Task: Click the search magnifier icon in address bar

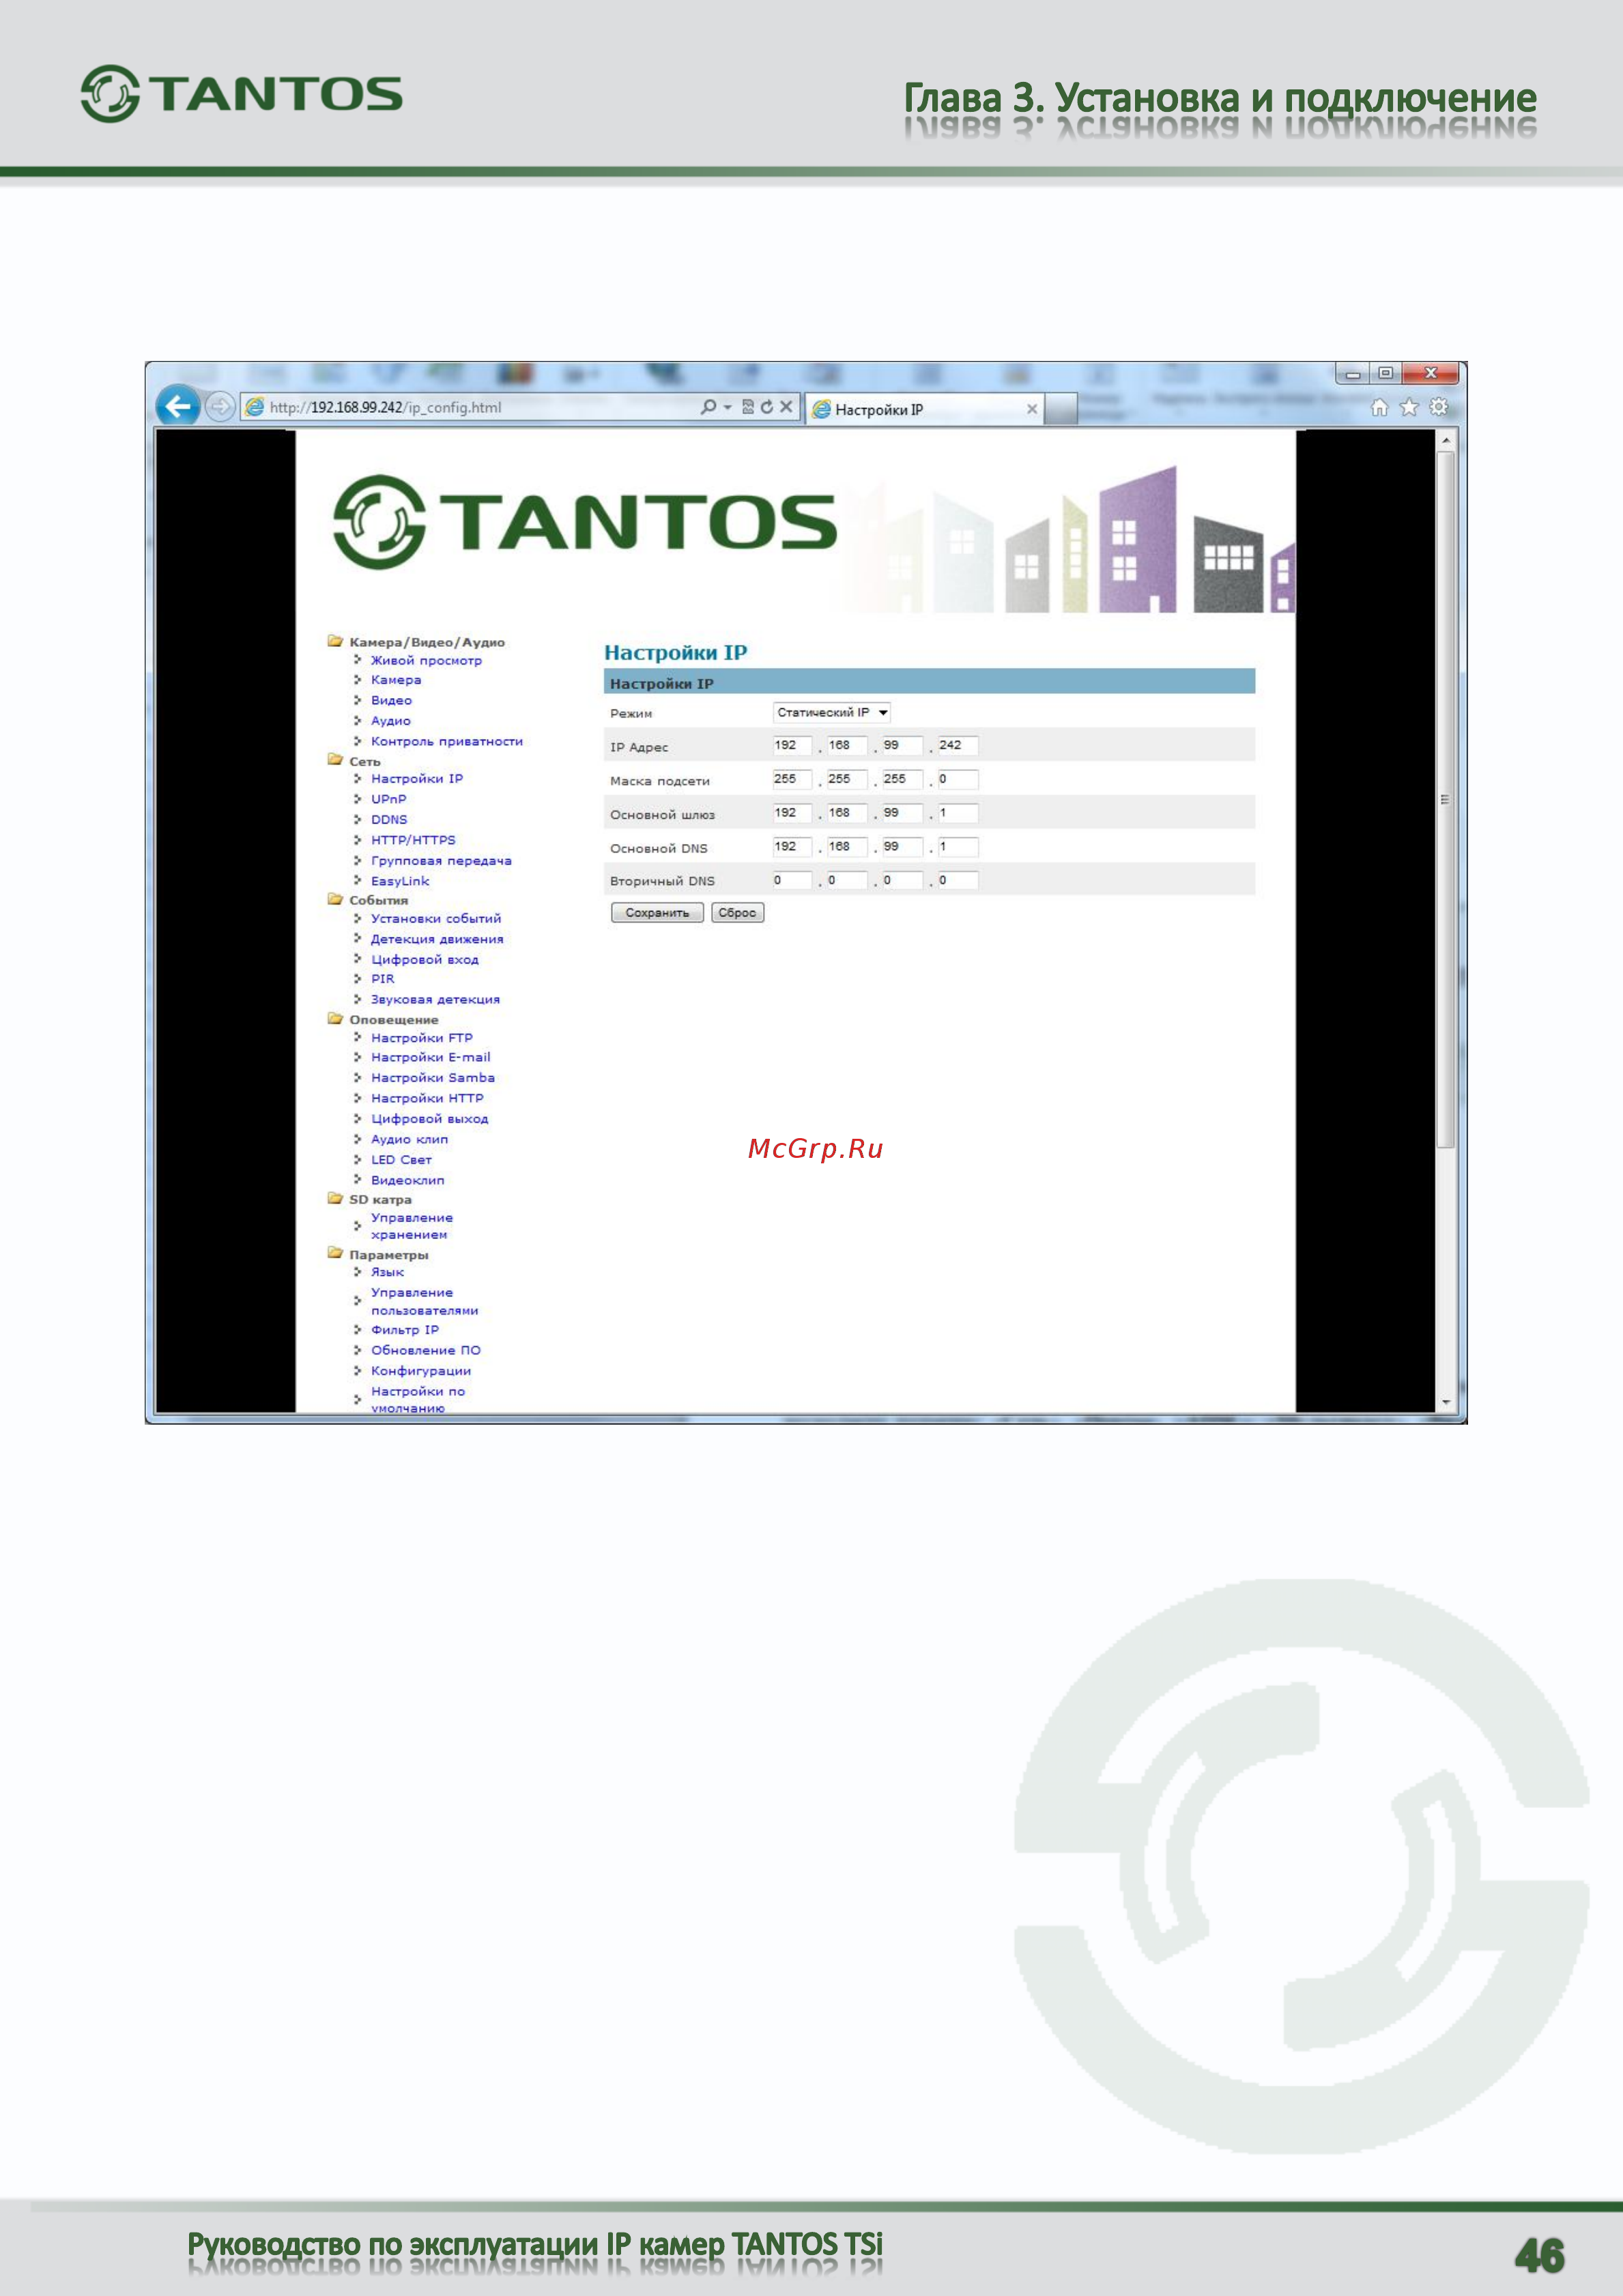Action: tap(708, 407)
